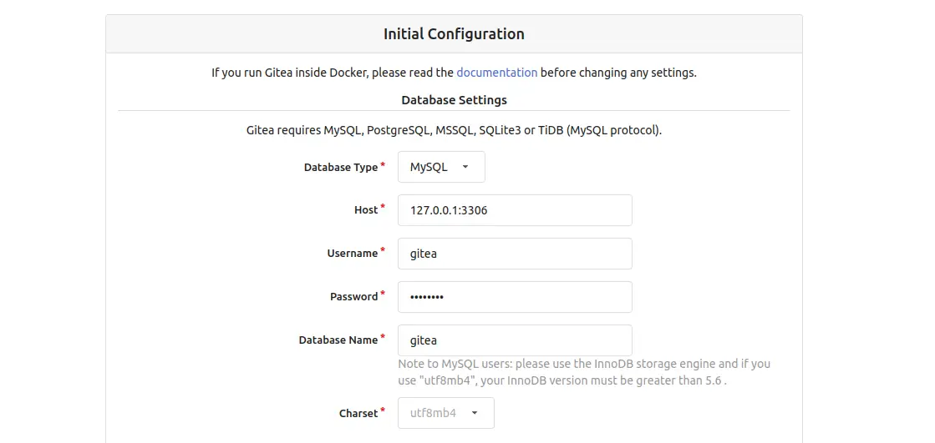This screenshot has width=935, height=443.
Task: Click the InnoDB note to MySQL users
Action: (584, 372)
